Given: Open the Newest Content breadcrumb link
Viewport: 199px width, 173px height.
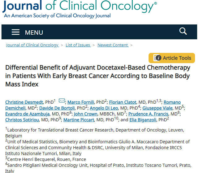Looking at the screenshot, I should coord(113,45).
